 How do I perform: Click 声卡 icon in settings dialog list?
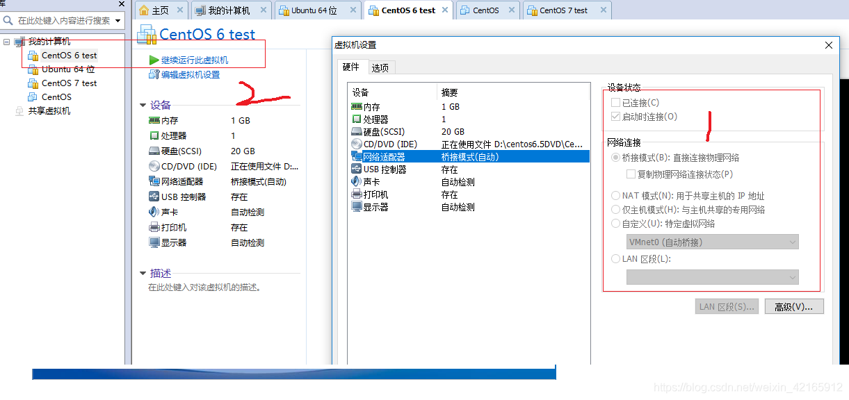[357, 182]
